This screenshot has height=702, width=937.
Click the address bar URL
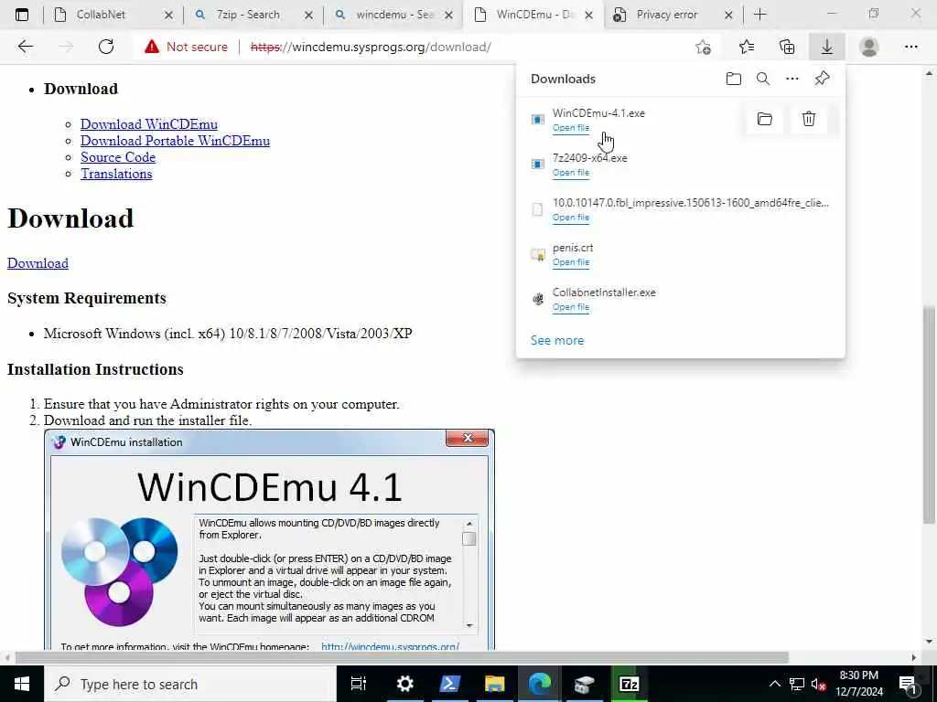[x=371, y=47]
